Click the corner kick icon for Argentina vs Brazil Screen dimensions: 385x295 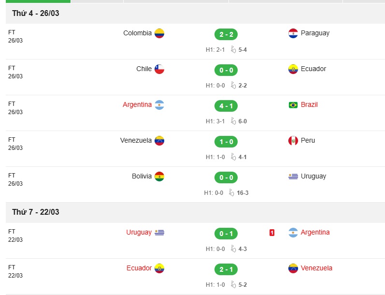(x=233, y=121)
